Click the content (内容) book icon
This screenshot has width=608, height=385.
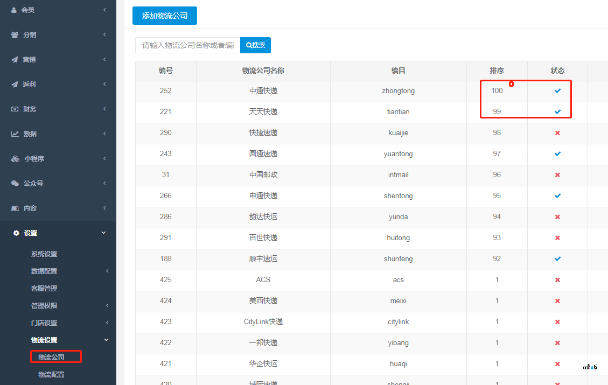click(x=15, y=208)
